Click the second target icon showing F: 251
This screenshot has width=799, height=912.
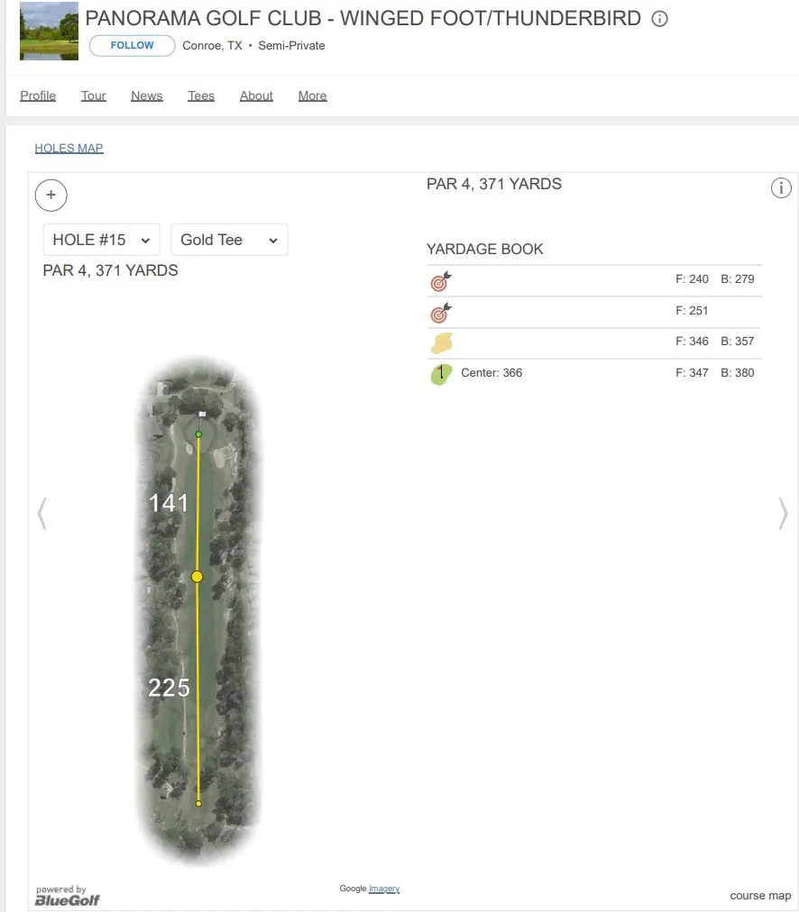coord(440,313)
